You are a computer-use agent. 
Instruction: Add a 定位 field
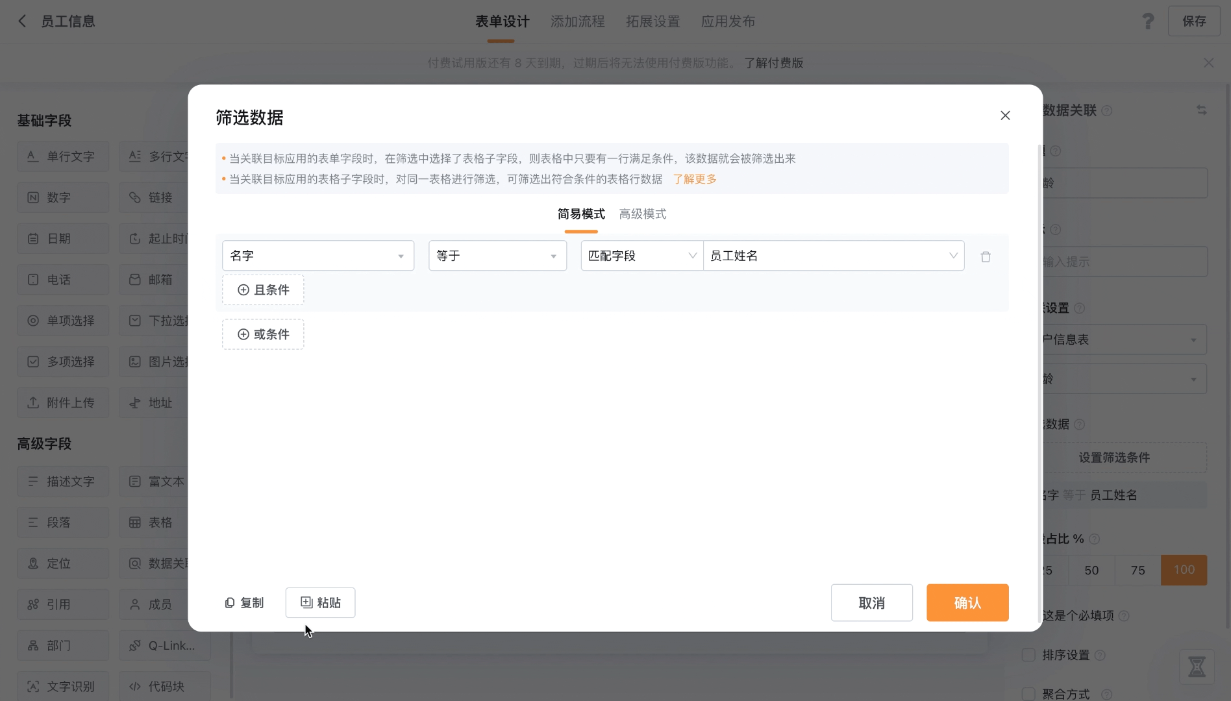(63, 563)
